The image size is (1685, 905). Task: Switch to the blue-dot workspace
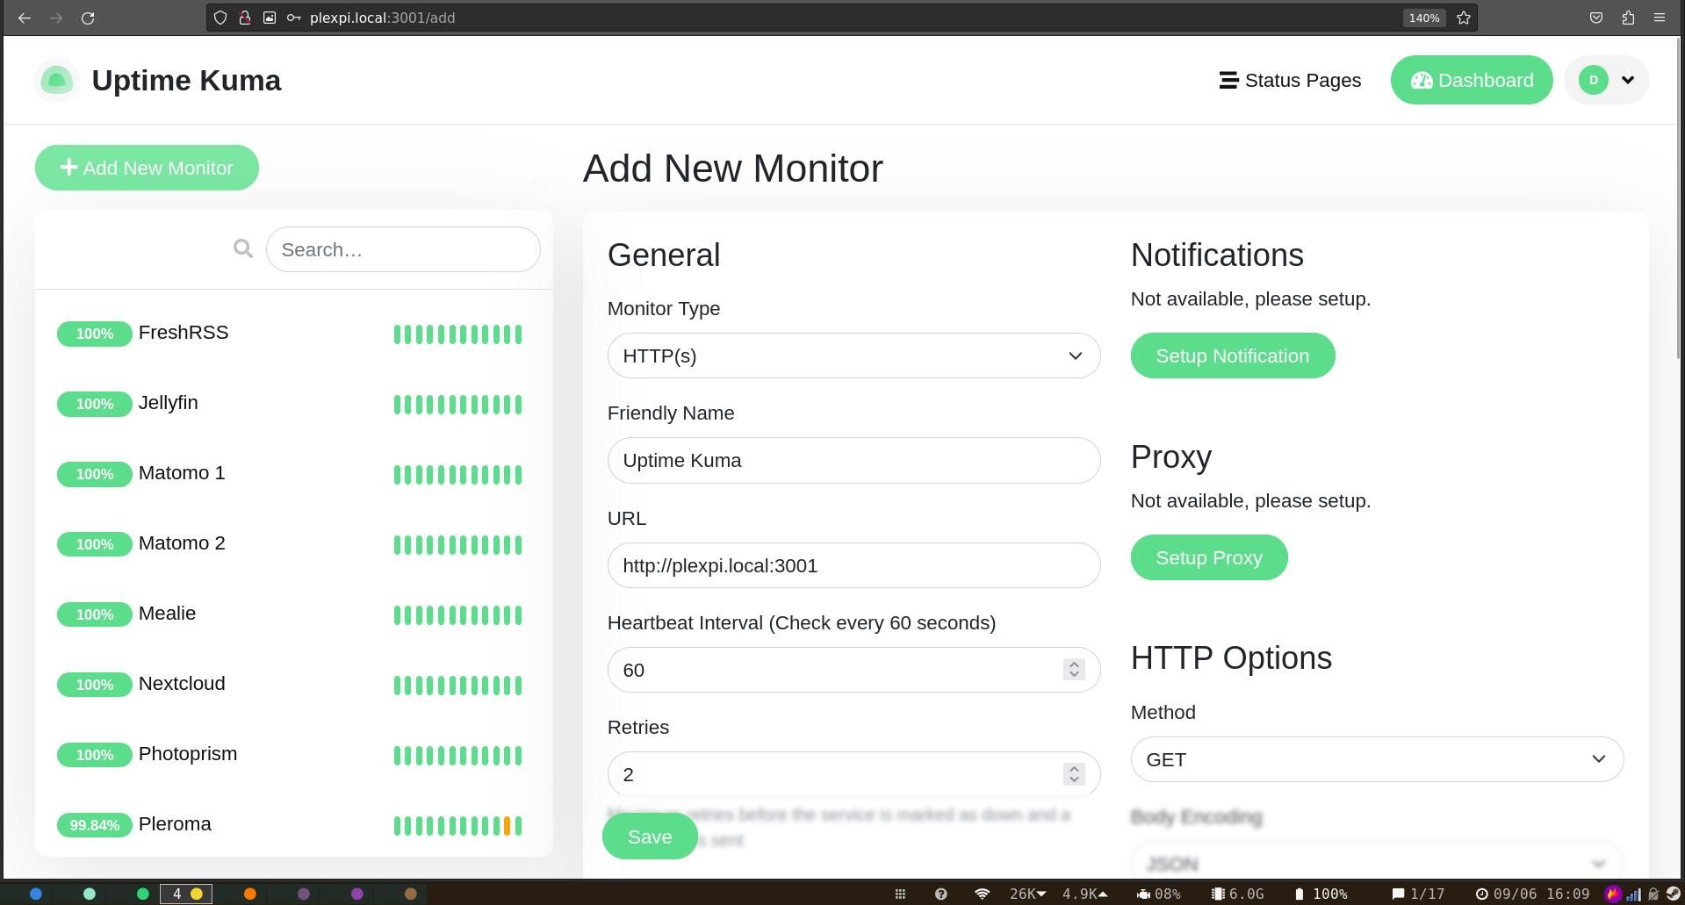pyautogui.click(x=36, y=894)
